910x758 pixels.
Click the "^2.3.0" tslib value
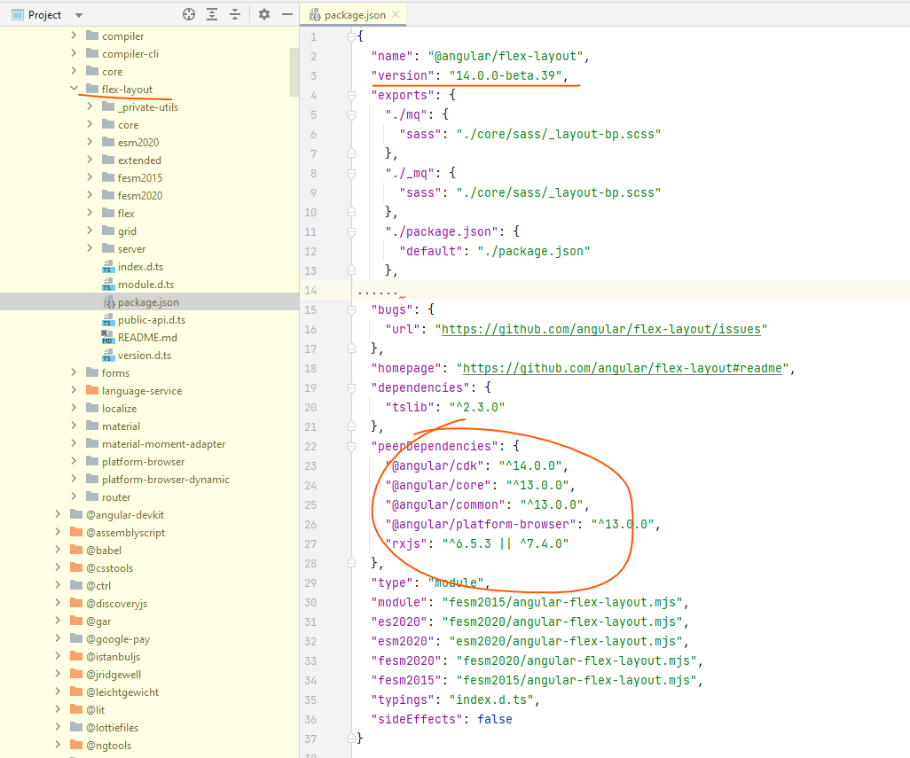(476, 407)
